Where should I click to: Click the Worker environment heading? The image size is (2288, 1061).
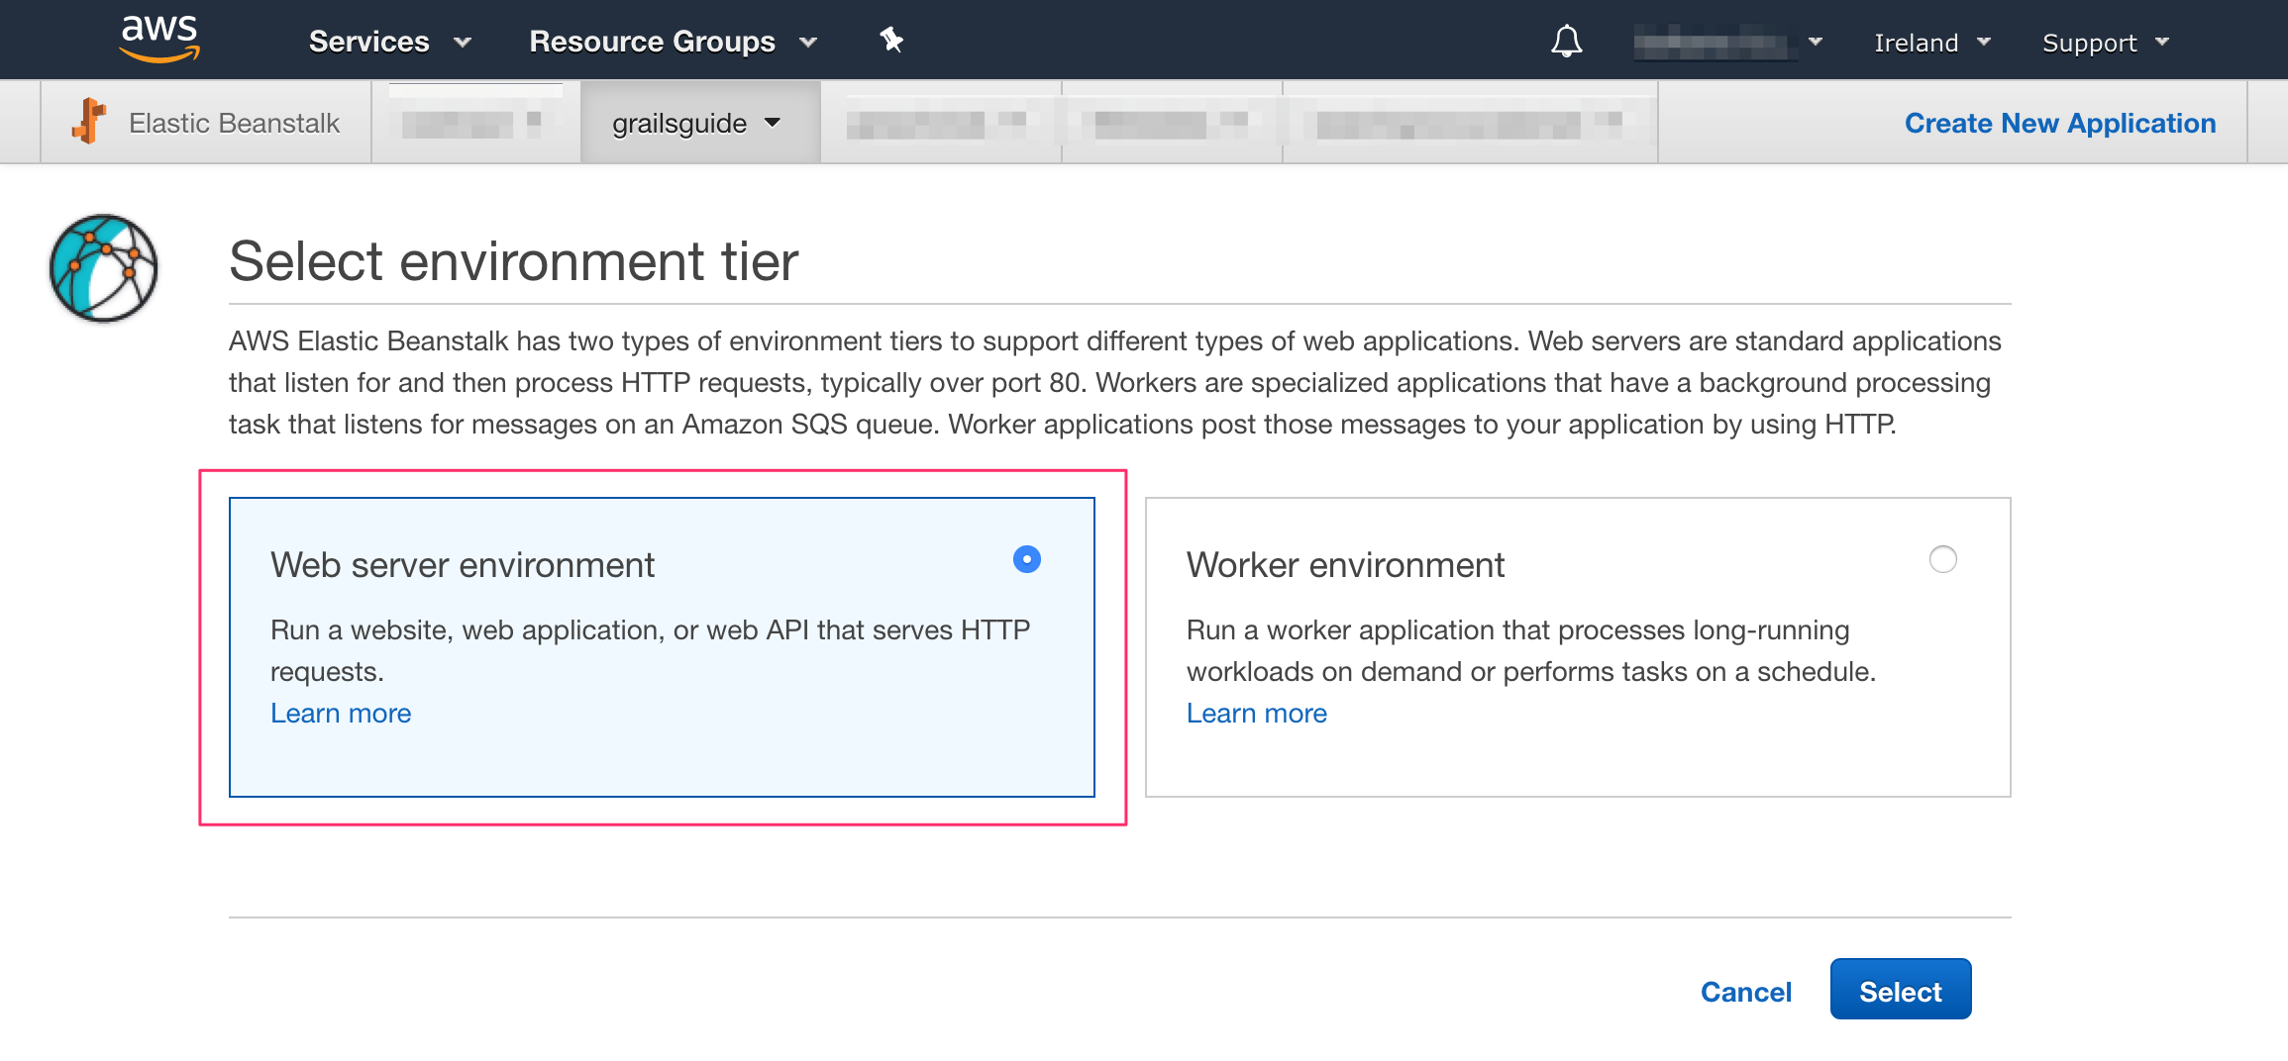(1345, 564)
